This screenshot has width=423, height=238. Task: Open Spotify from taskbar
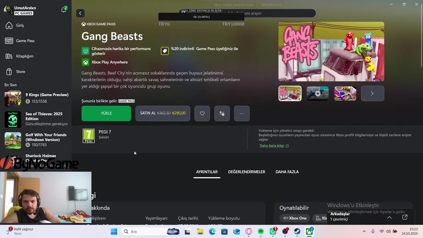click(261, 232)
